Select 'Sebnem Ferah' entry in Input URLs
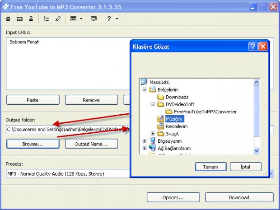This screenshot has width=280, height=210. point(24,42)
